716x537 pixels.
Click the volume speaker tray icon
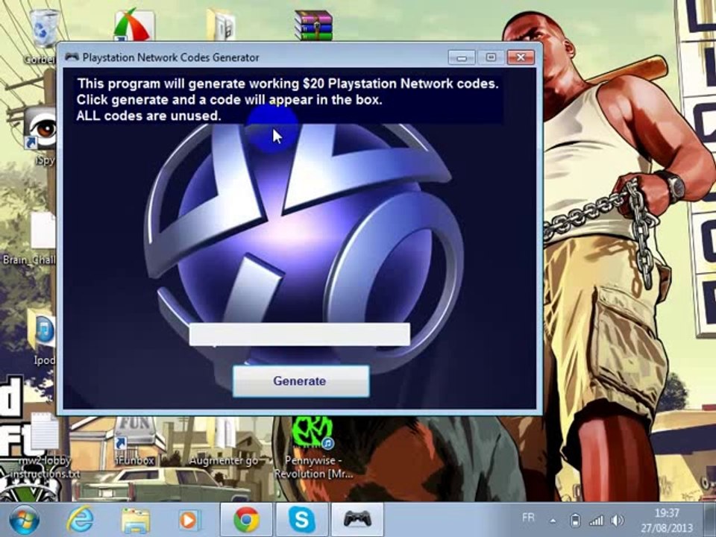(617, 520)
